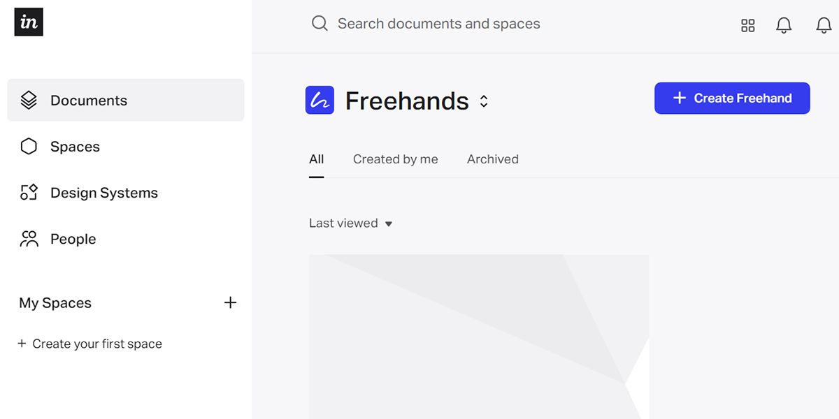Select the All tab
The width and height of the screenshot is (839, 419).
pyautogui.click(x=316, y=159)
